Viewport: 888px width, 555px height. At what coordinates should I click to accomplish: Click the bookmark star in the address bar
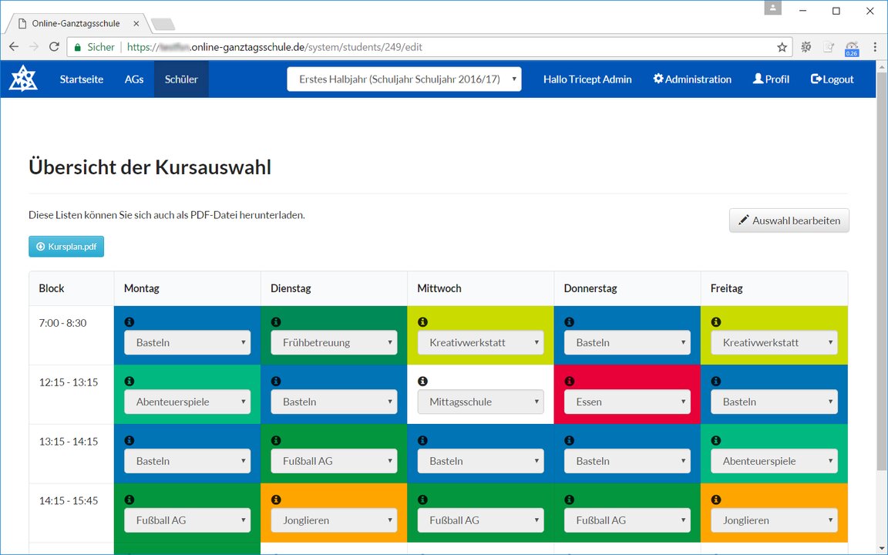782,47
